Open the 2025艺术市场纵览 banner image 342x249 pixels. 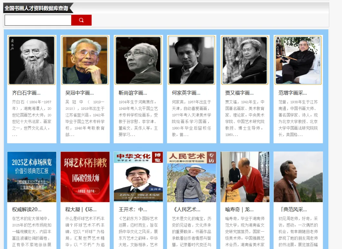[32, 177]
